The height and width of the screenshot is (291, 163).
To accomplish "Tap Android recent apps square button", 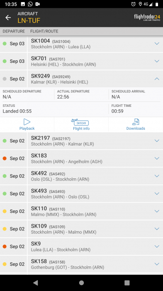I will (x=127, y=283).
